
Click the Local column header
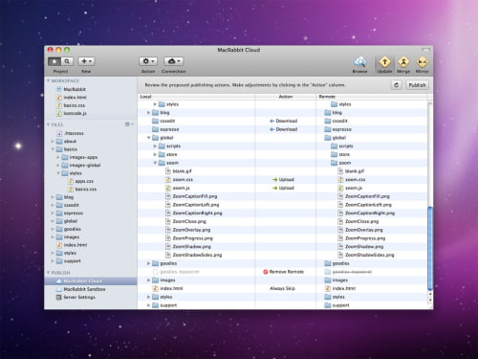click(196, 97)
